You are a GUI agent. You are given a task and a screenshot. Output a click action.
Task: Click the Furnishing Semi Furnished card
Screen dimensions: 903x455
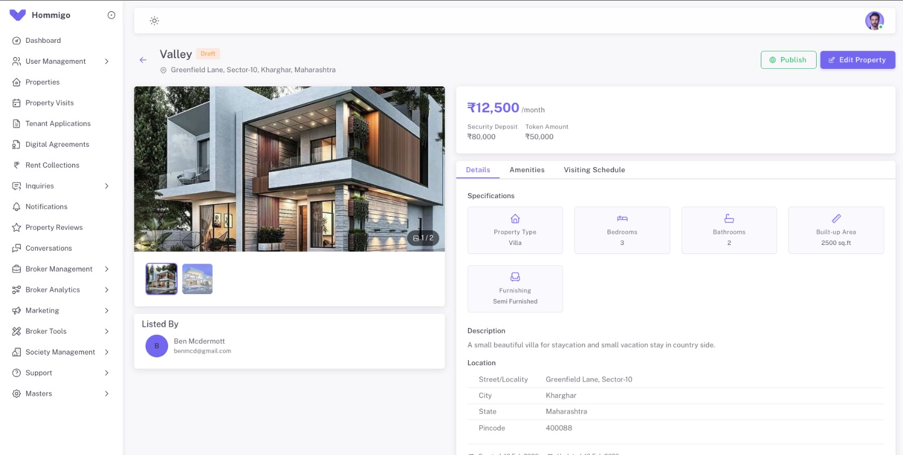(x=515, y=289)
